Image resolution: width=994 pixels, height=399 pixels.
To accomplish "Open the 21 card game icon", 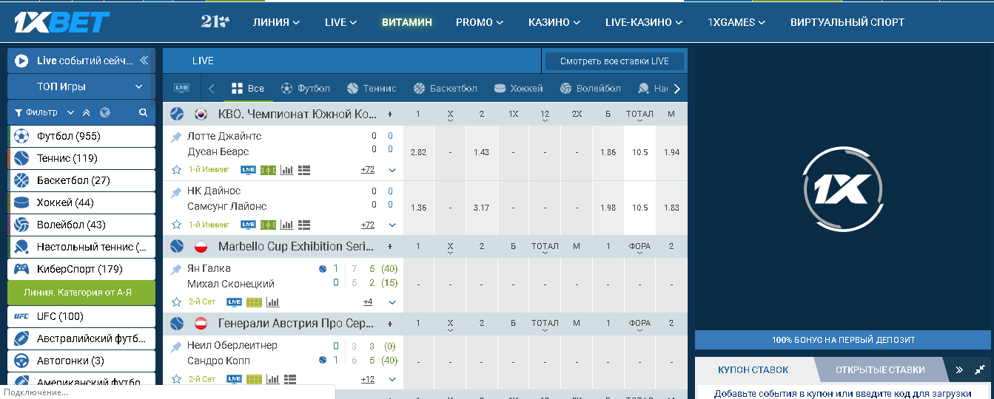I will click(215, 22).
